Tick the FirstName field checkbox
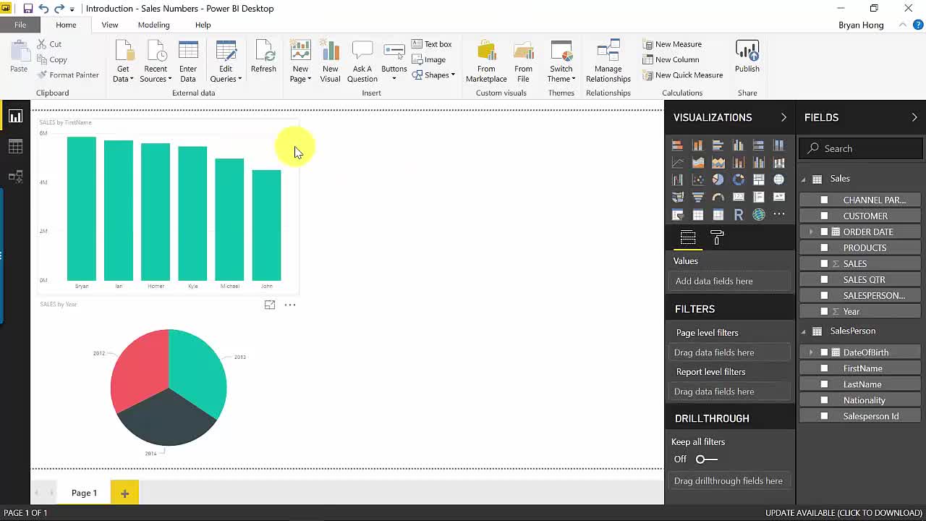The image size is (926, 521). pyautogui.click(x=824, y=368)
